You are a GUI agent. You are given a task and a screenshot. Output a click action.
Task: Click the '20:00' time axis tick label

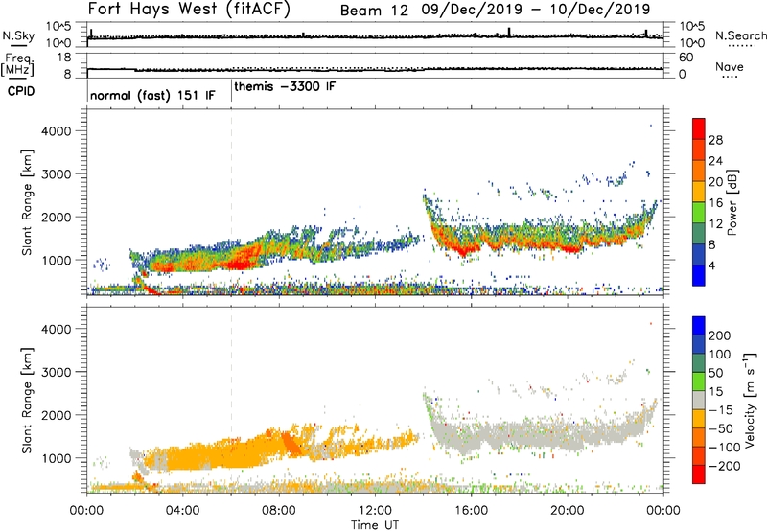(x=568, y=511)
